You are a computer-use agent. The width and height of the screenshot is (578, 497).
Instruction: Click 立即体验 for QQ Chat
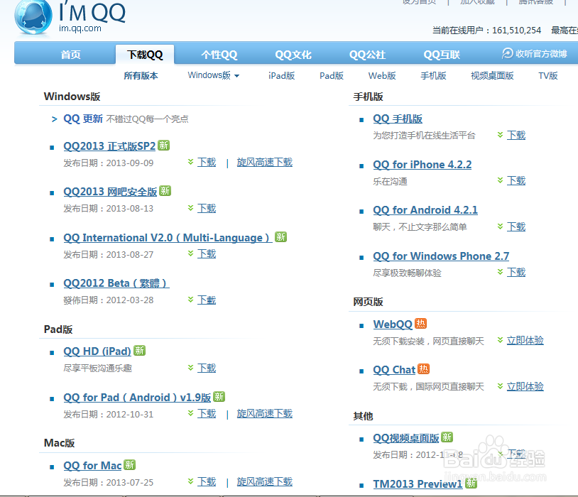click(525, 386)
